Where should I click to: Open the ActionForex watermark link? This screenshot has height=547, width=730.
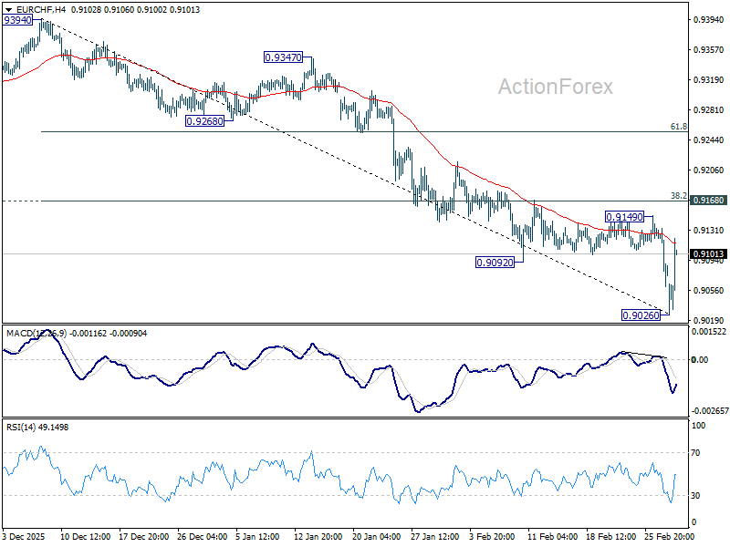click(555, 87)
